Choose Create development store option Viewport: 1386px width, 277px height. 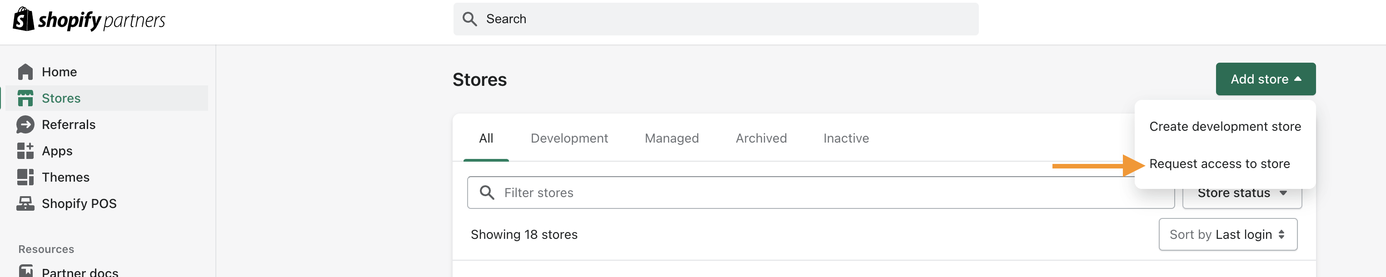[x=1225, y=126]
